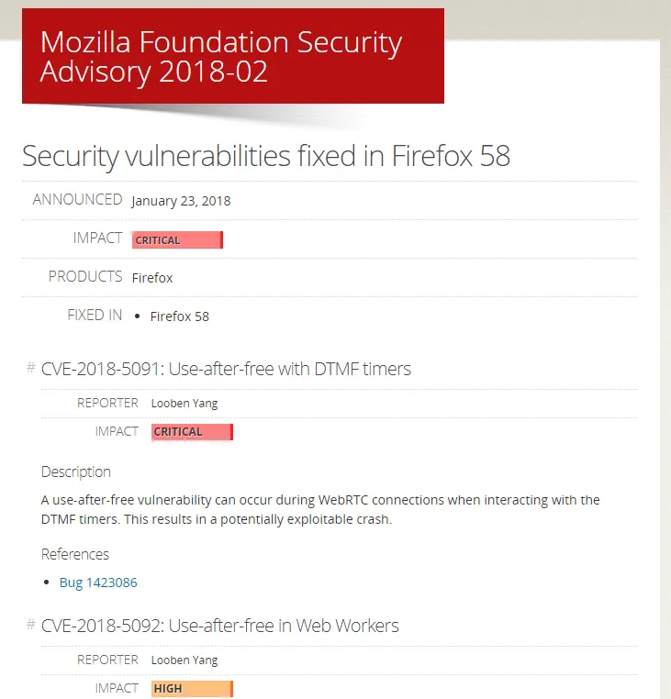Click the Security vulnerabilities fixed in Firefox 58 title

point(266,156)
